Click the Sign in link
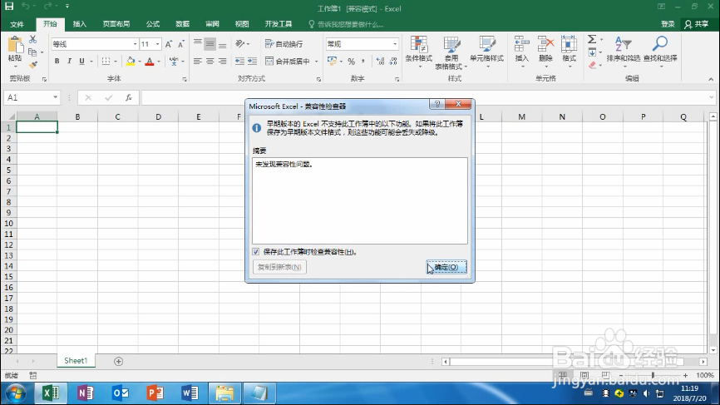Viewport: 720px width, 405px height. coord(668,24)
